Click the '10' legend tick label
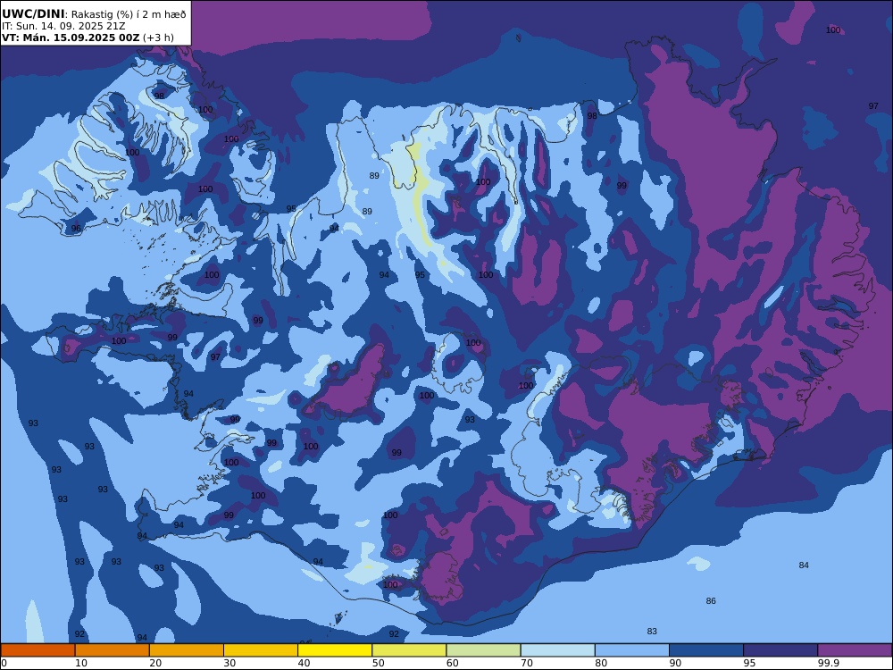This screenshot has width=893, height=670. point(81,663)
